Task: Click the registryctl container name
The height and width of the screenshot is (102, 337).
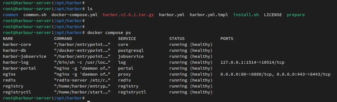Action: [x=17, y=92]
